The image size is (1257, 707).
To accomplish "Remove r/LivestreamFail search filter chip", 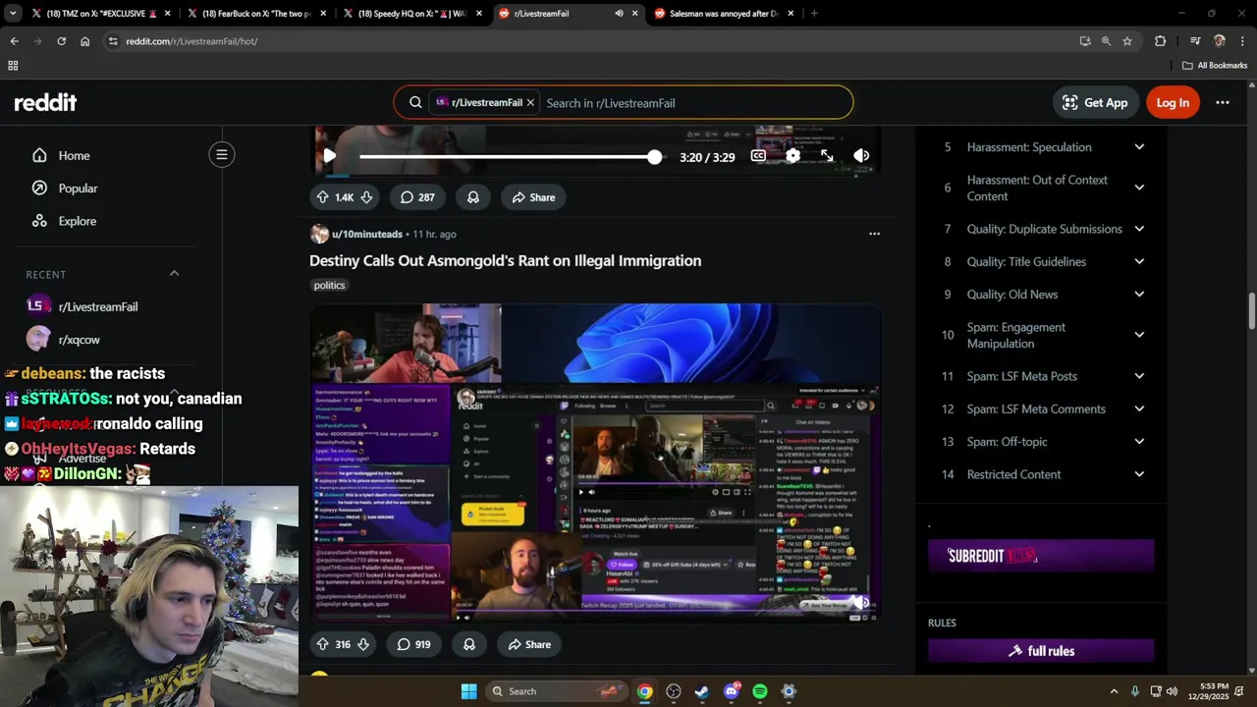I will (530, 102).
